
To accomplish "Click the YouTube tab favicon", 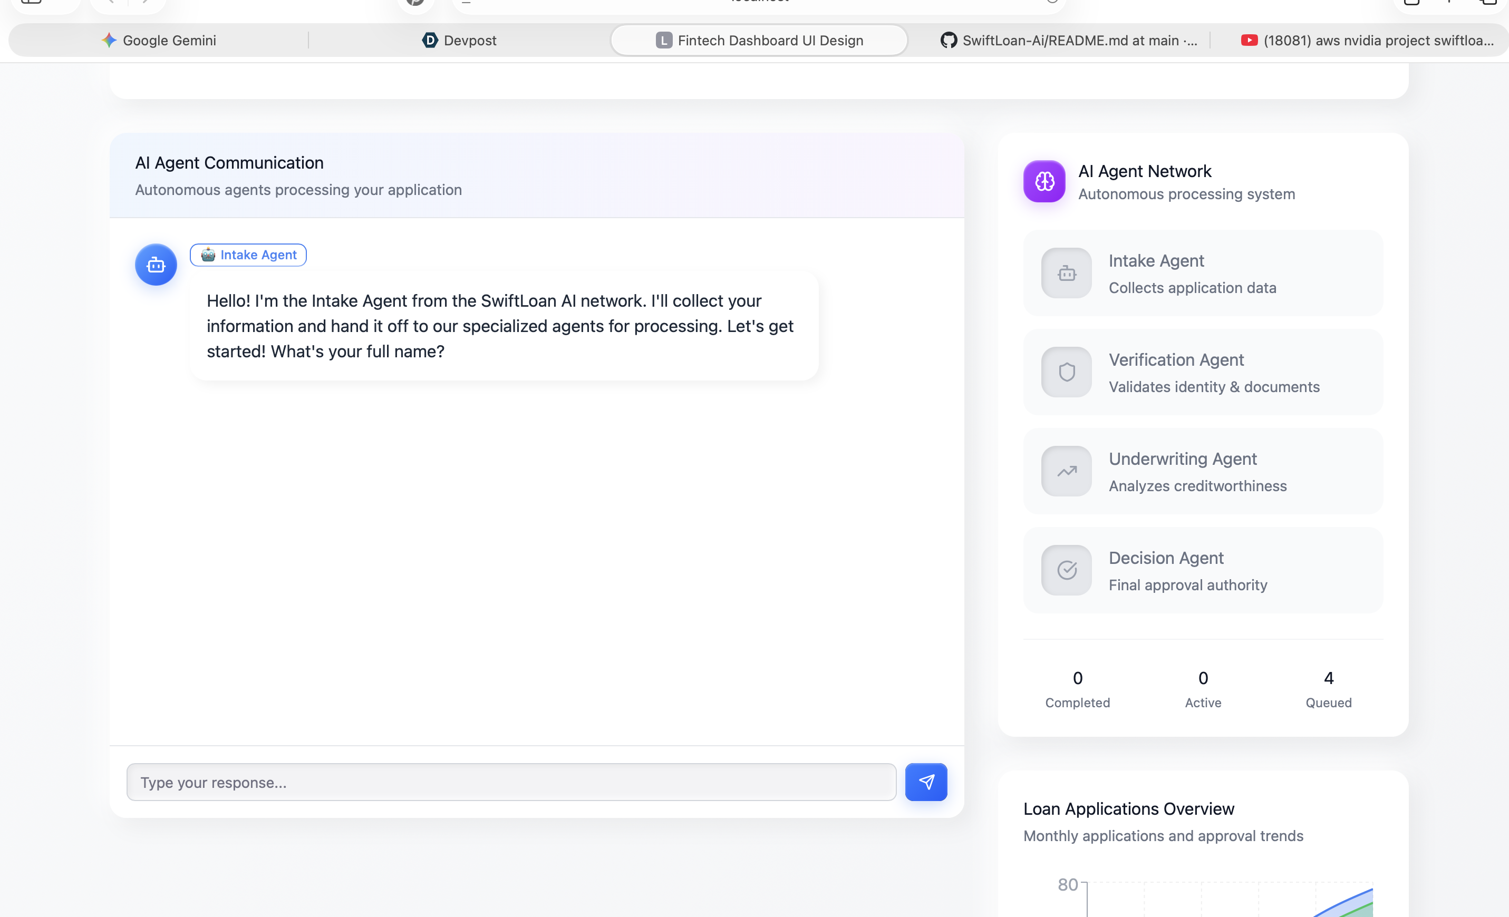I will pyautogui.click(x=1249, y=41).
